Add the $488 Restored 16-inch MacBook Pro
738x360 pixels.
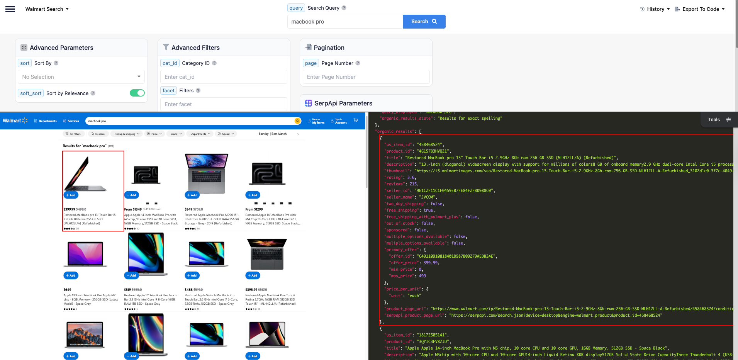point(192,275)
